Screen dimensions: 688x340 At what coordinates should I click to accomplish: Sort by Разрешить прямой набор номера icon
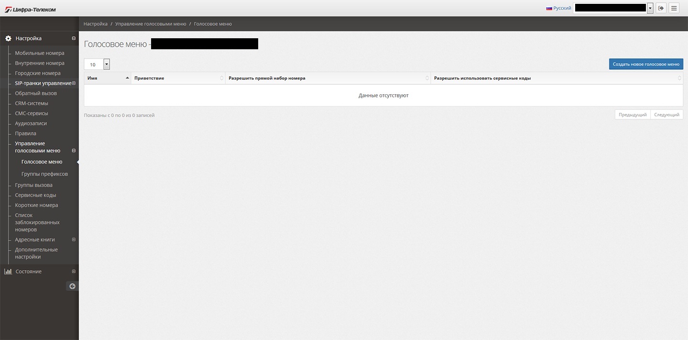coord(427,78)
